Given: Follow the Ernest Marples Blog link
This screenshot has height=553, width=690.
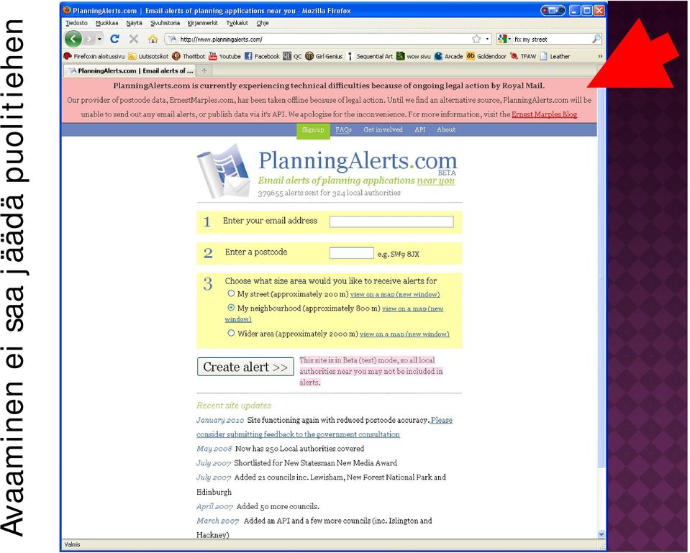Looking at the screenshot, I should pos(545,114).
